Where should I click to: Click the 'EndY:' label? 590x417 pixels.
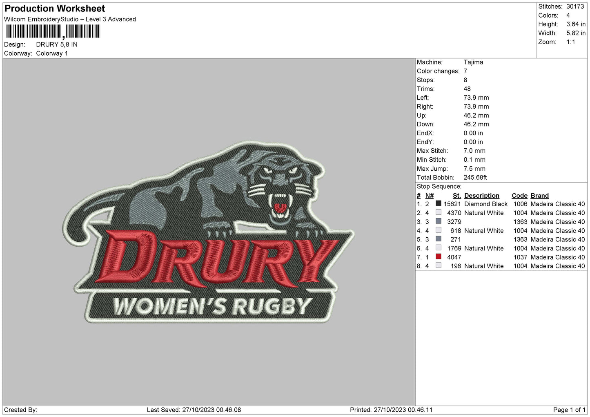click(x=425, y=142)
